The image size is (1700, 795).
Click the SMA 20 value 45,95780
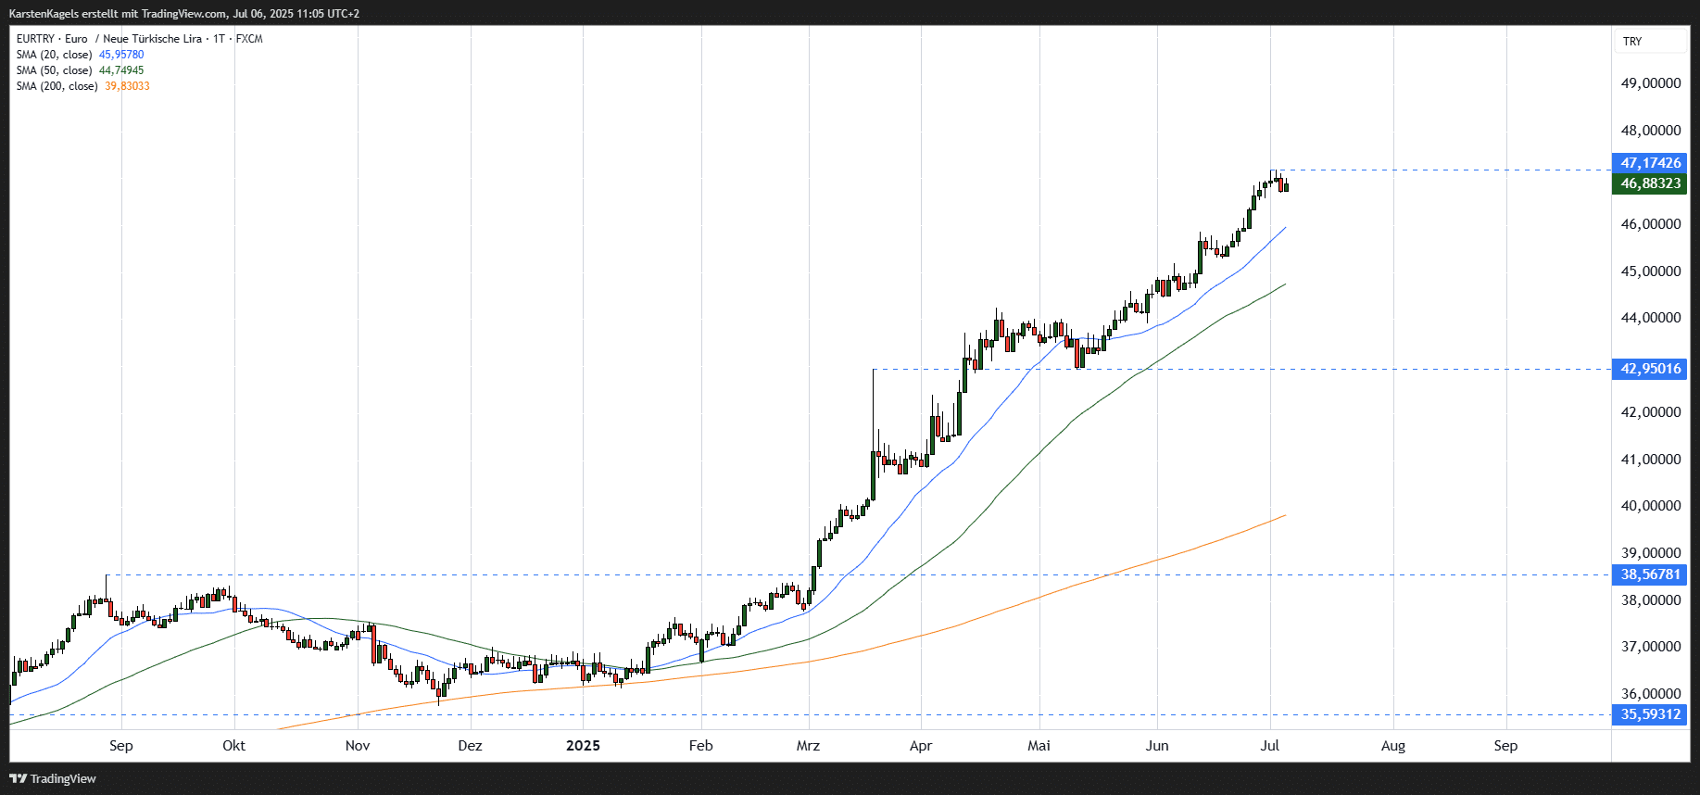click(121, 55)
